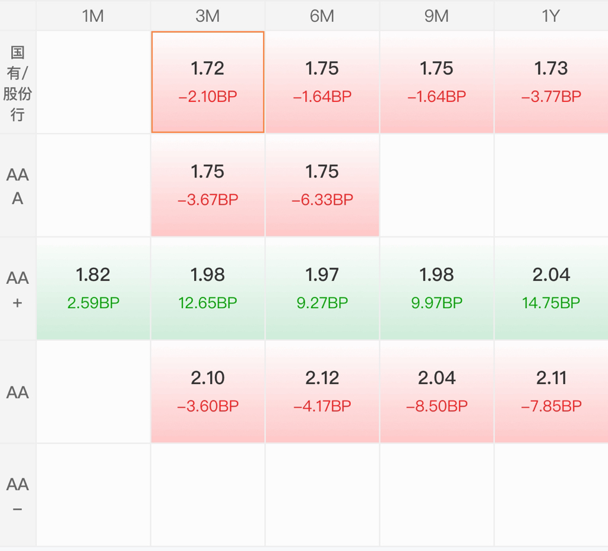Select the 3M column header
608x551 pixels.
pyautogui.click(x=207, y=16)
